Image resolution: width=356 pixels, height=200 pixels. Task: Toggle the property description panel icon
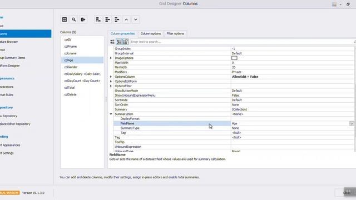click(125, 42)
